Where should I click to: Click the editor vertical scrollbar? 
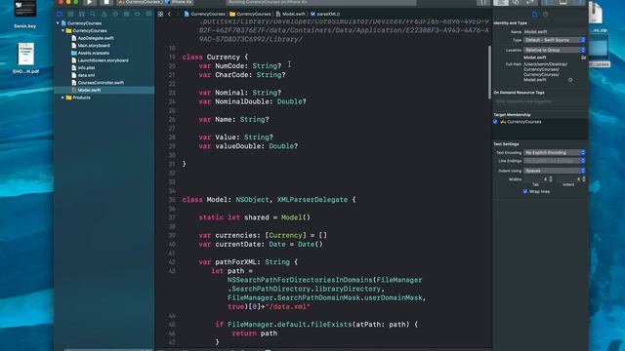tap(489, 72)
